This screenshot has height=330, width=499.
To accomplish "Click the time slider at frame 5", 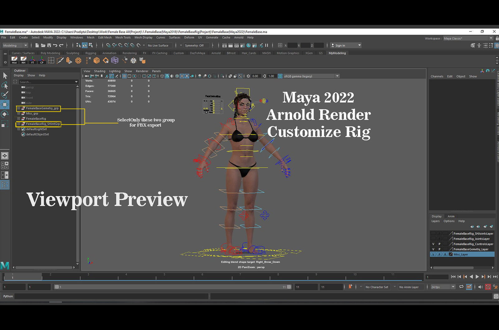I will click(x=164, y=276).
